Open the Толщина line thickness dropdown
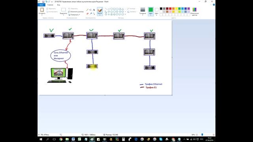The height and width of the screenshot is (142, 253). 143,11
